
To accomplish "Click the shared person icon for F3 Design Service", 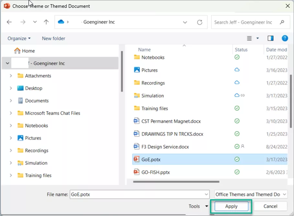I will pyautogui.click(x=243, y=146).
